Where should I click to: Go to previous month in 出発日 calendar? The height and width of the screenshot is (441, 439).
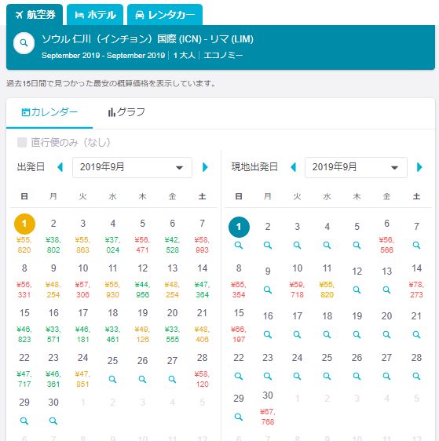pyautogui.click(x=60, y=167)
